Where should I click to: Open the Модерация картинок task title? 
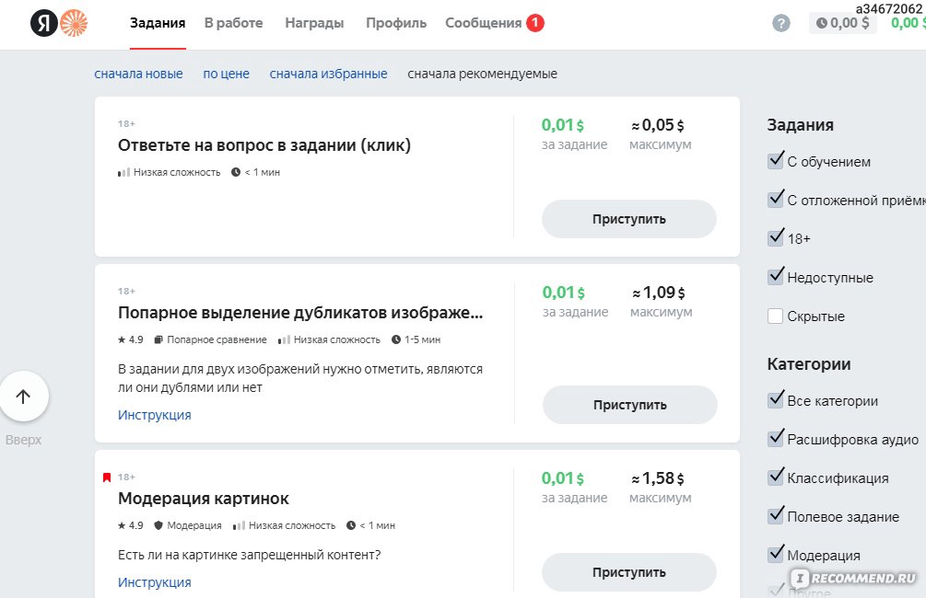coord(204,499)
